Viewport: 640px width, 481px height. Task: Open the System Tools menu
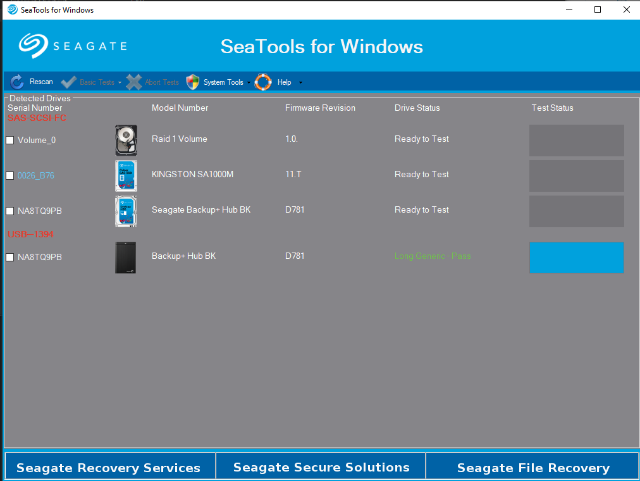pos(223,82)
